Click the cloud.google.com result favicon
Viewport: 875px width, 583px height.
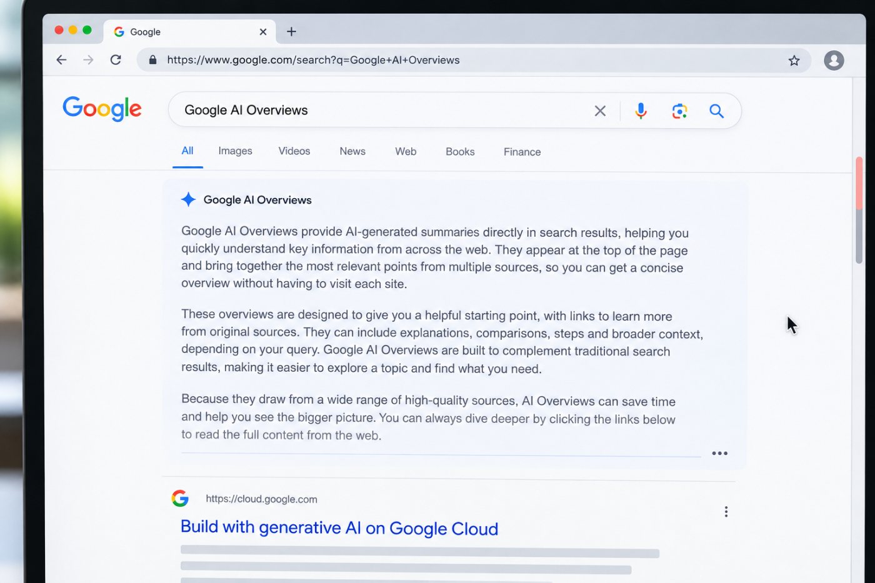pyautogui.click(x=180, y=498)
